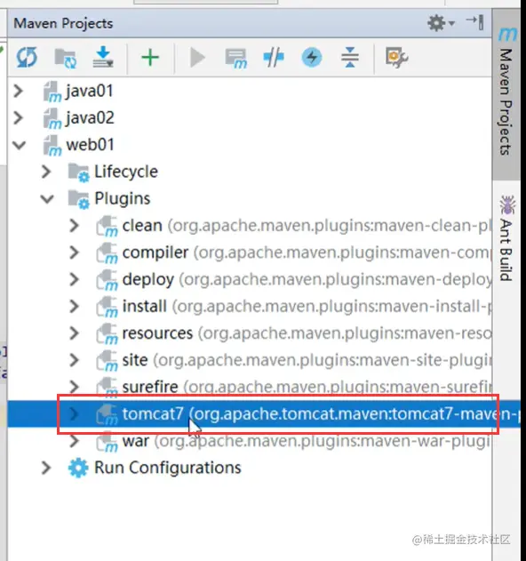Screen dimensions: 526x561
Task: Expand deploy plugin node
Action: pos(74,279)
